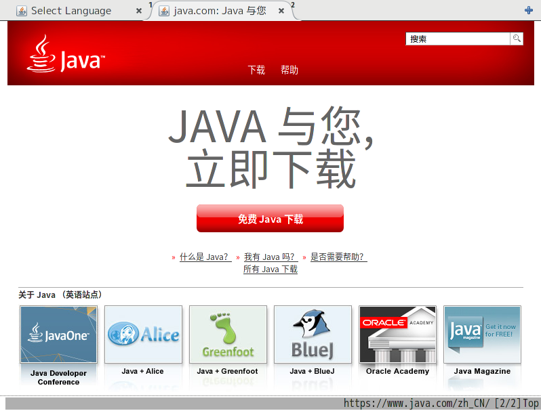
Task: Click the magnifier search icon
Action: point(517,39)
